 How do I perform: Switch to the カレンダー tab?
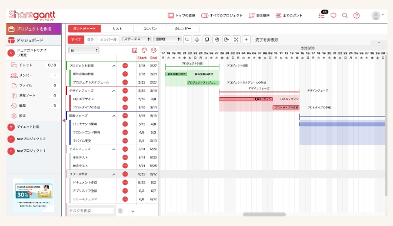coord(183,29)
